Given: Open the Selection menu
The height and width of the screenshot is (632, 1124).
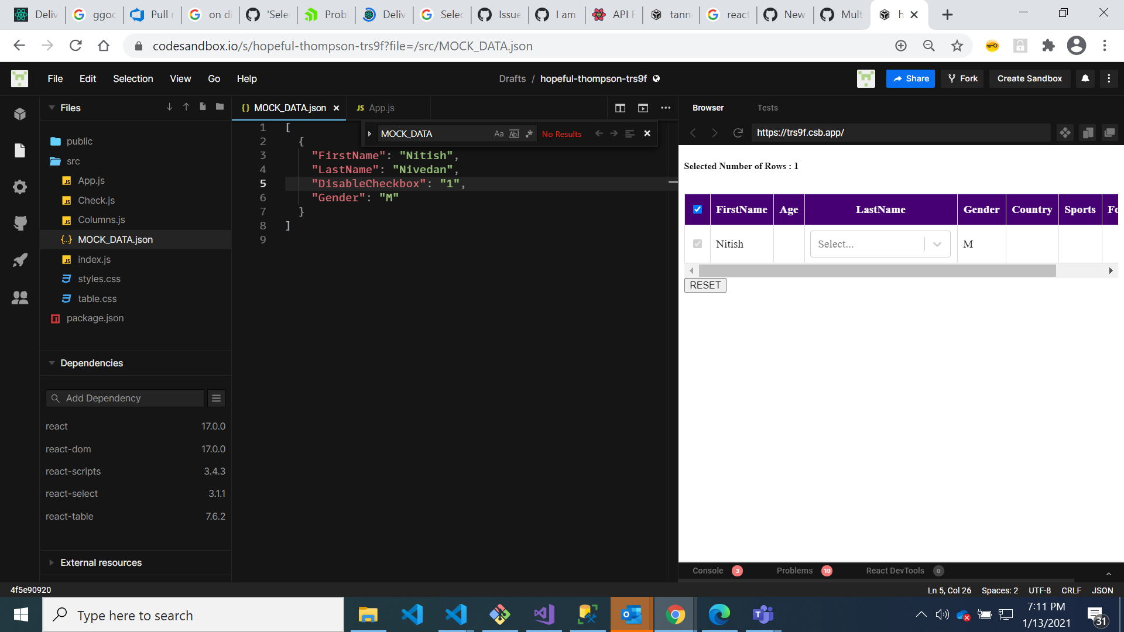Looking at the screenshot, I should (133, 78).
